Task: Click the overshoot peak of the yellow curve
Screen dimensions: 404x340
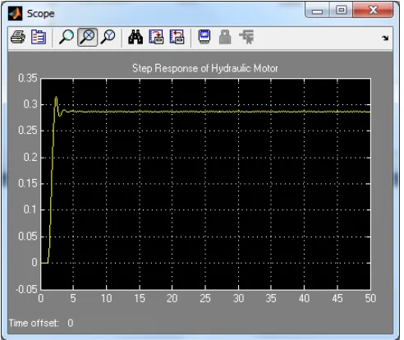Action: pos(56,97)
